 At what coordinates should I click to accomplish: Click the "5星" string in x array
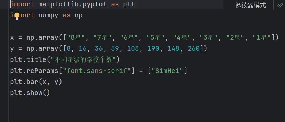[x=156, y=38]
